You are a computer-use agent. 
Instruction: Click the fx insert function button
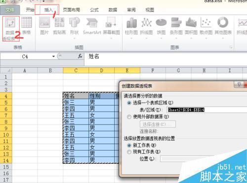tap(80, 57)
